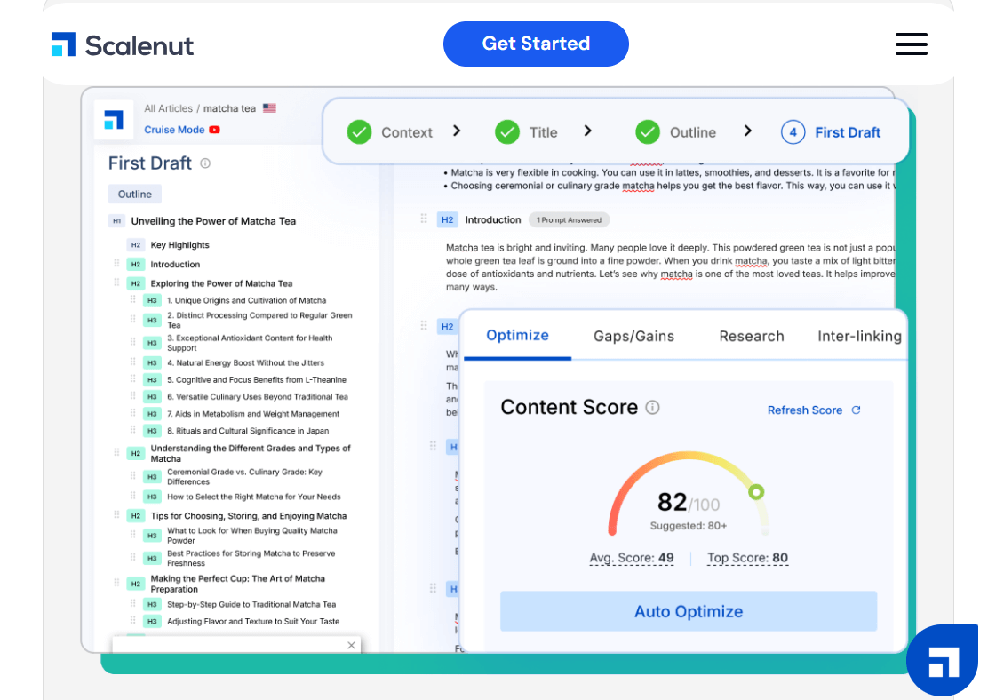This screenshot has width=996, height=700.
Task: Select outline item Key Highlights
Action: [179, 245]
